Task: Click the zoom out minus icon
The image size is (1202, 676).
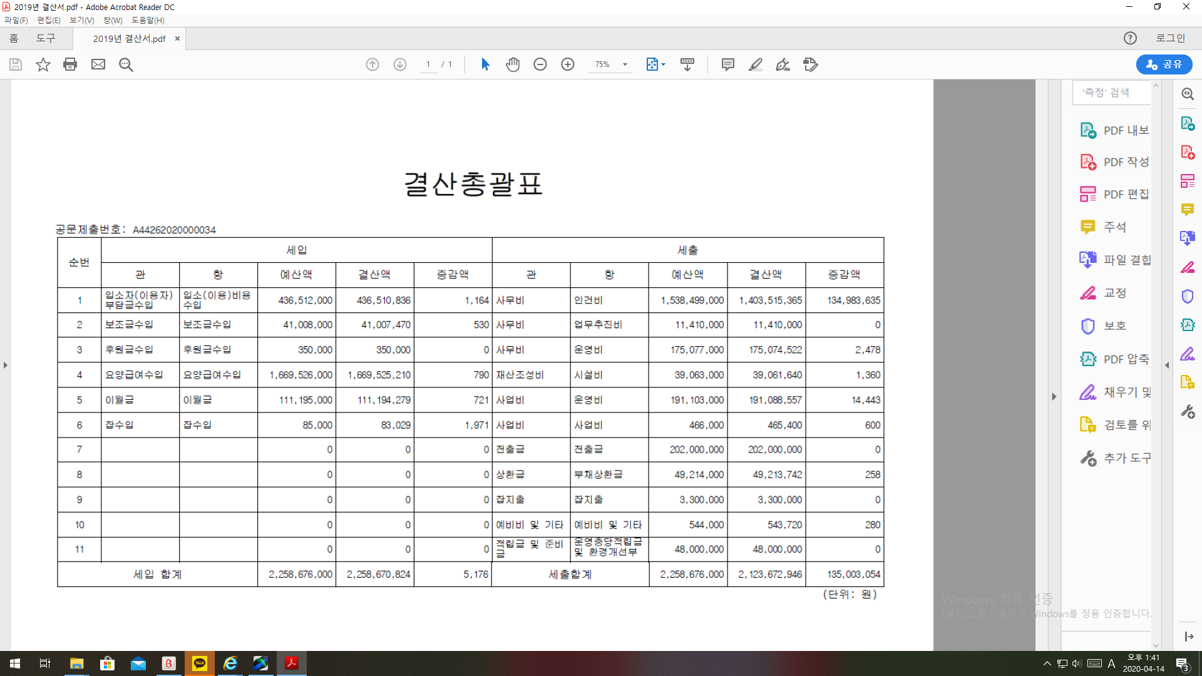Action: pos(540,64)
